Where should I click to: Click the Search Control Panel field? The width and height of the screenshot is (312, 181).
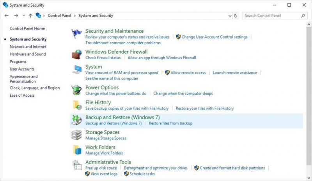click(x=275, y=16)
